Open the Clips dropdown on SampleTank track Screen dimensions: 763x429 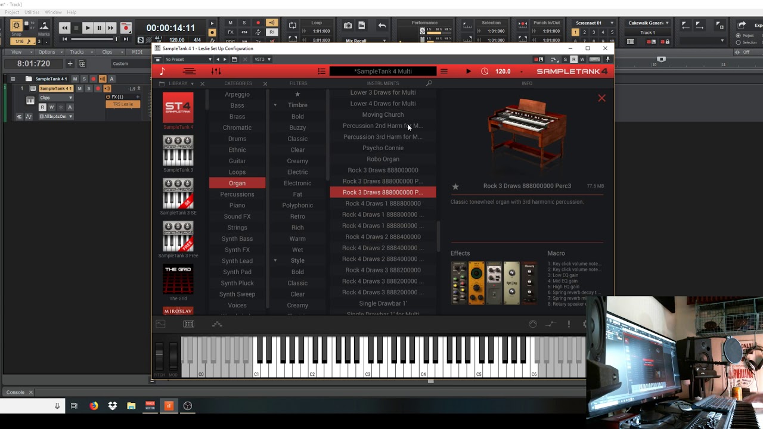56,98
